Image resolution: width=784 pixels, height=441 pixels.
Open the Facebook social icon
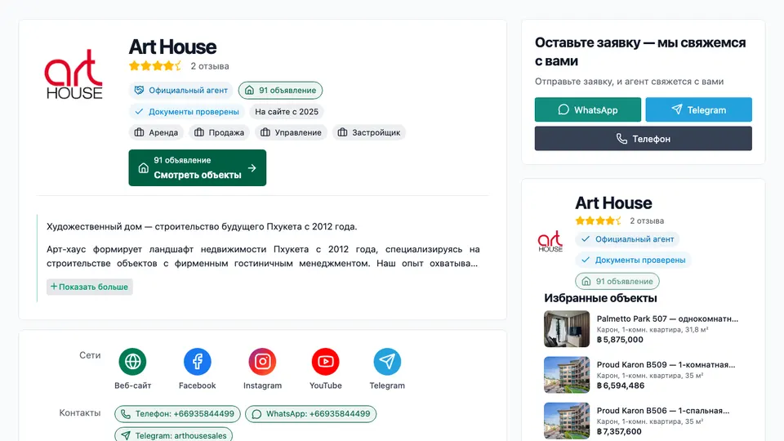point(198,362)
